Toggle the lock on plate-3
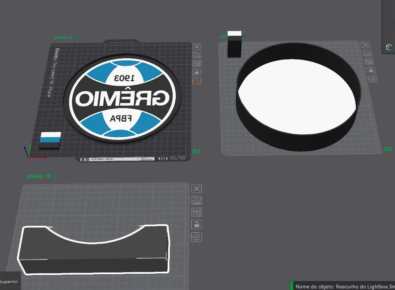 click(x=196, y=225)
